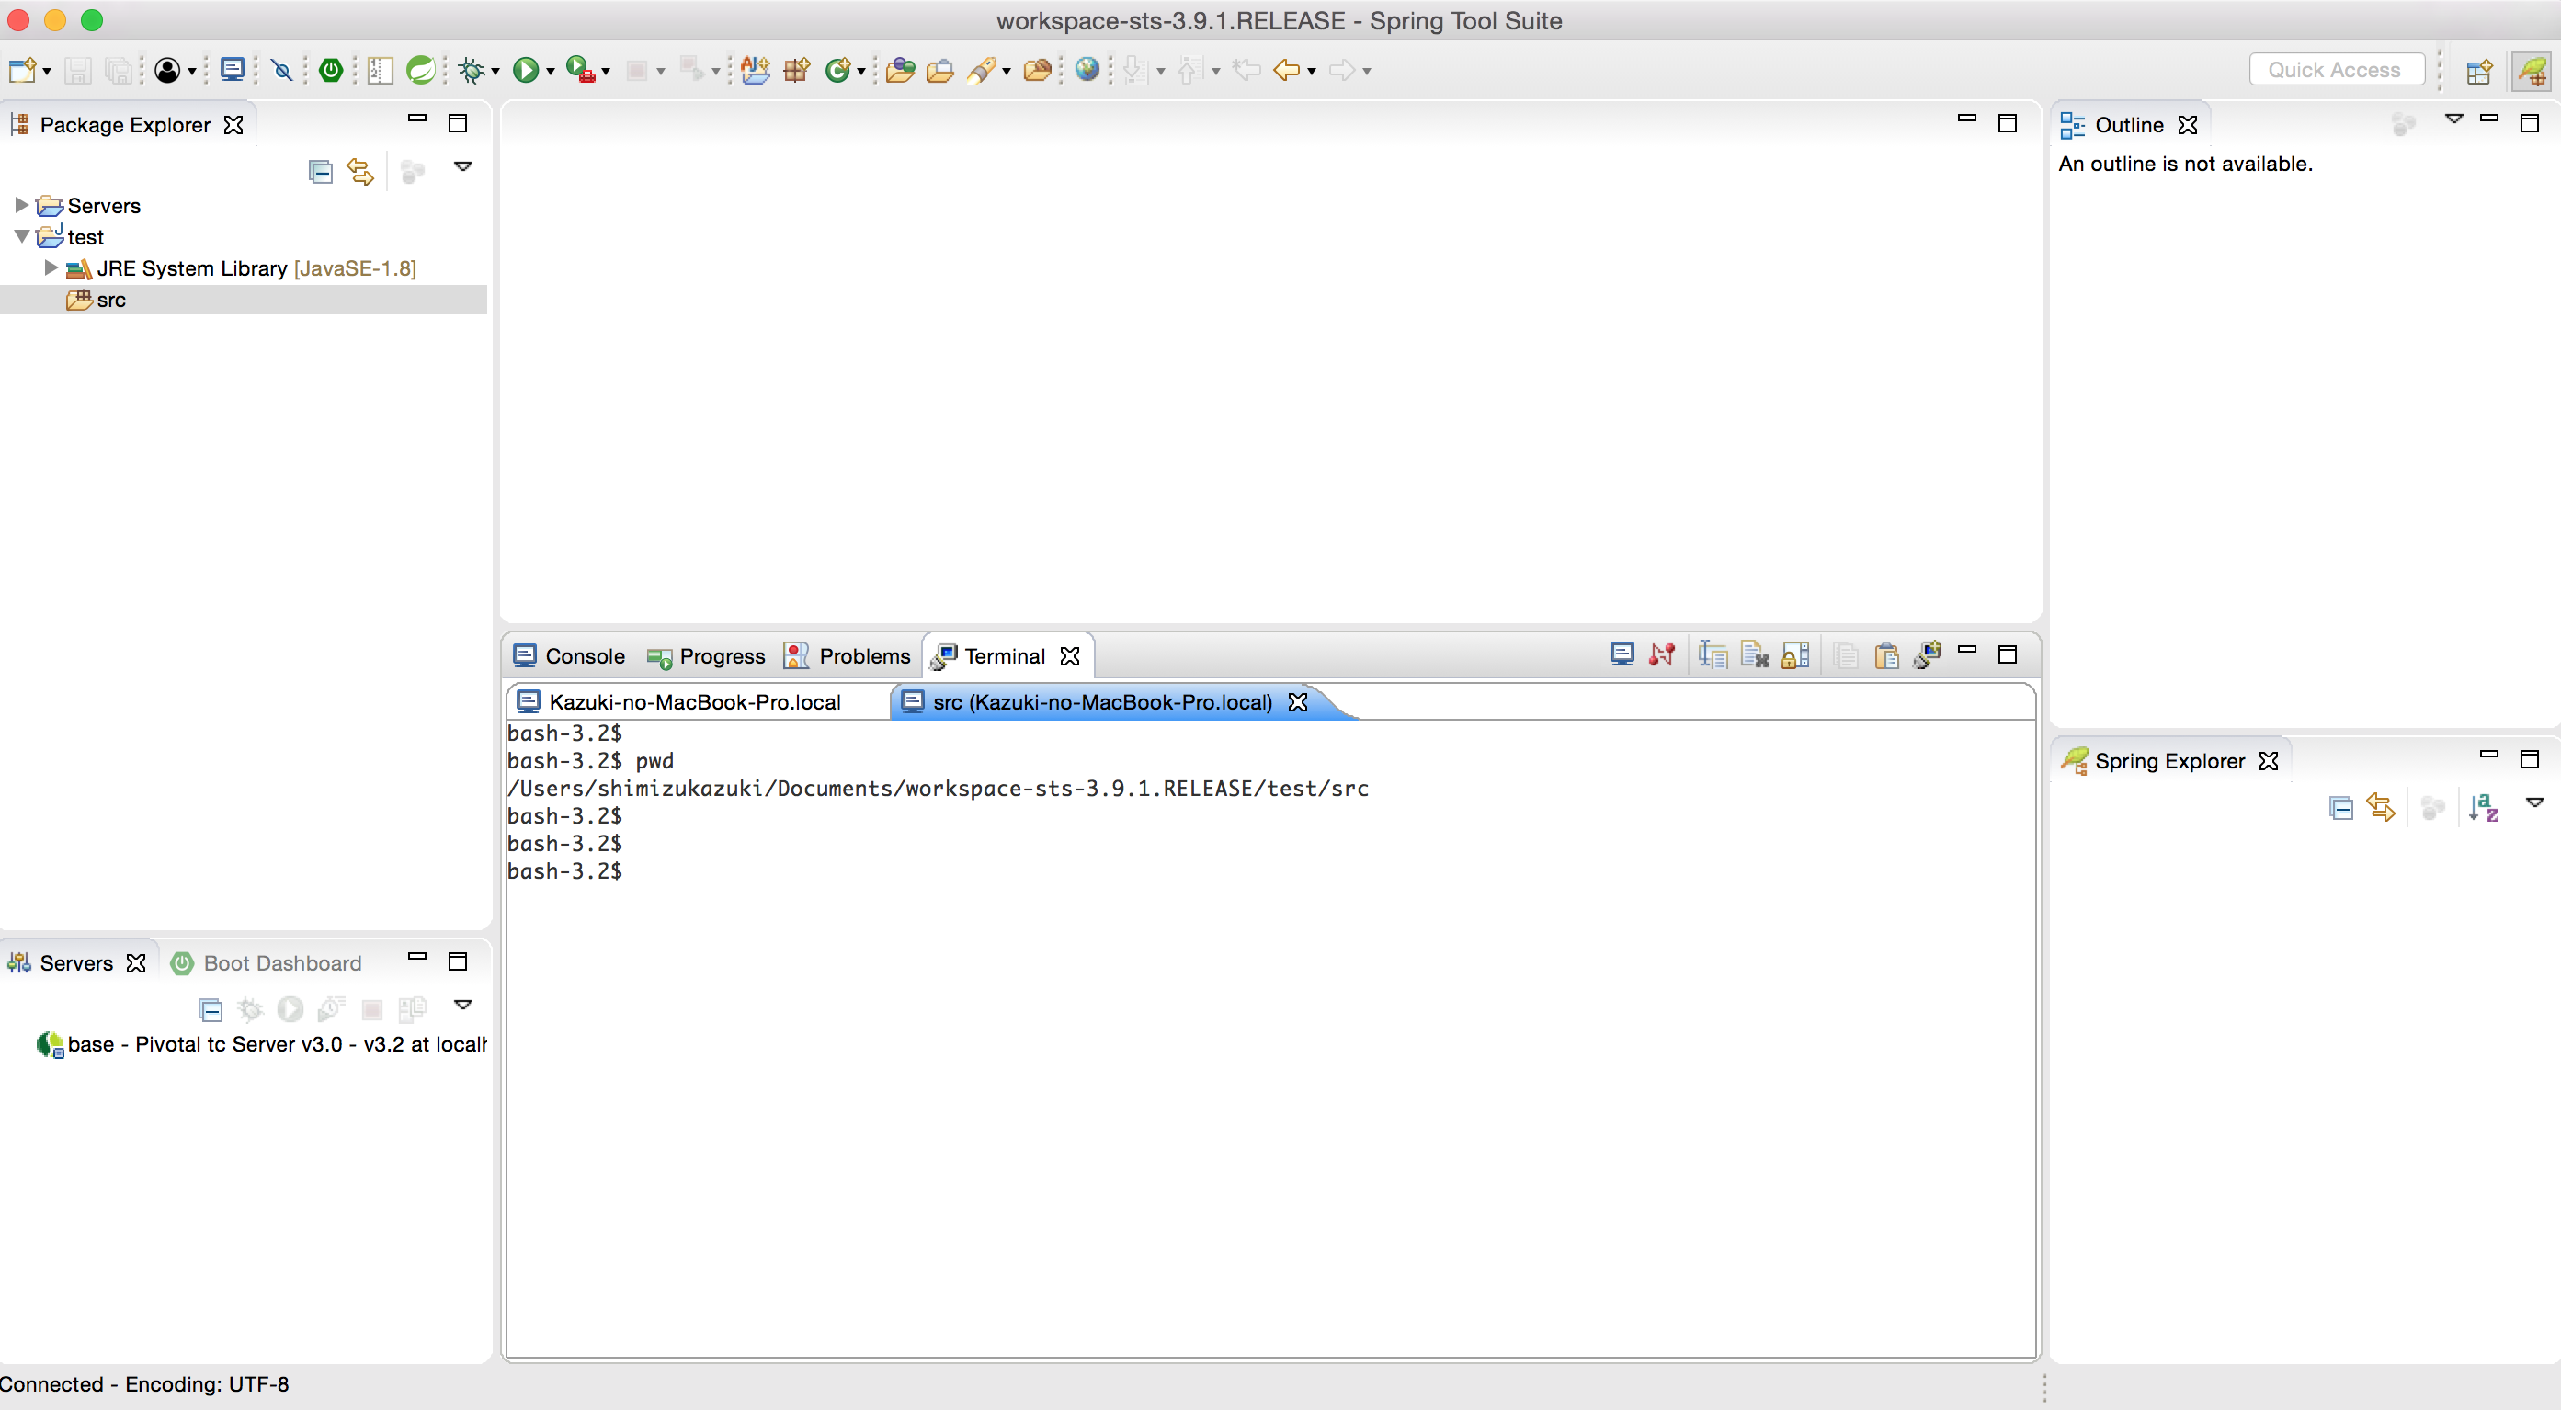Run the application using the green Run button

coord(527,70)
